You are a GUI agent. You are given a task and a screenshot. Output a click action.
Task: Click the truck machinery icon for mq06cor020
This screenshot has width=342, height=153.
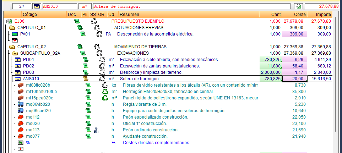click(21, 111)
